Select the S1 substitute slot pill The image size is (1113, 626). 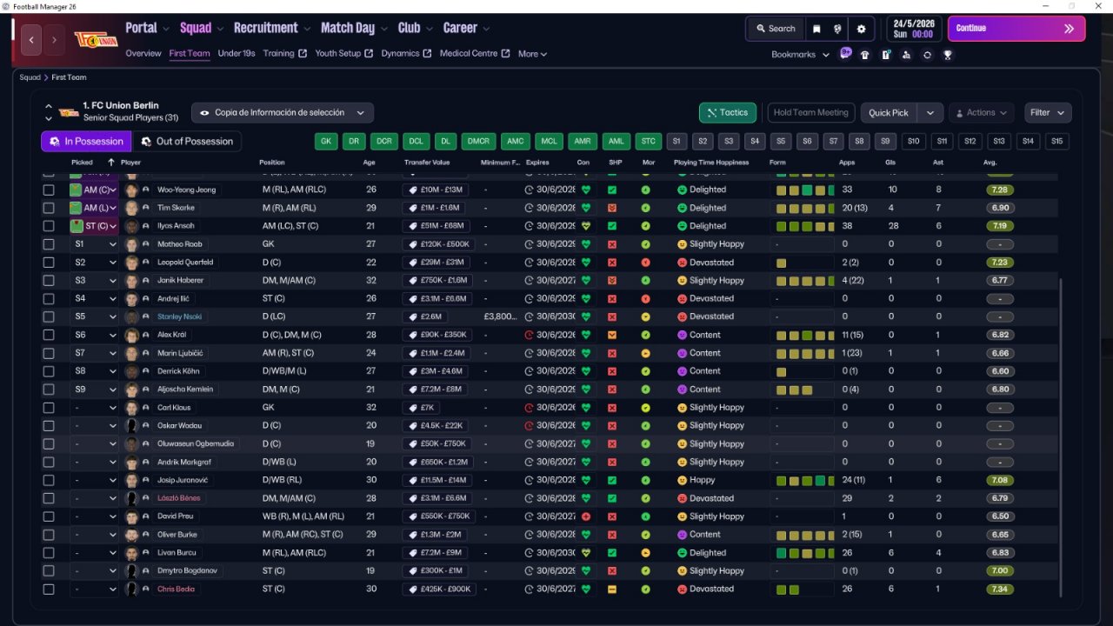click(x=676, y=141)
